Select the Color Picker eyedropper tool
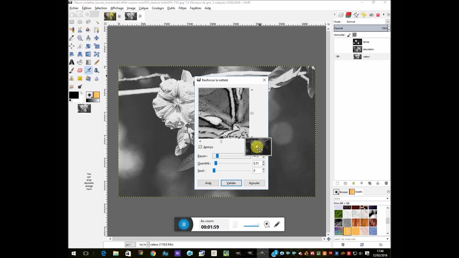Screen dimensions: 459x258 72,38
